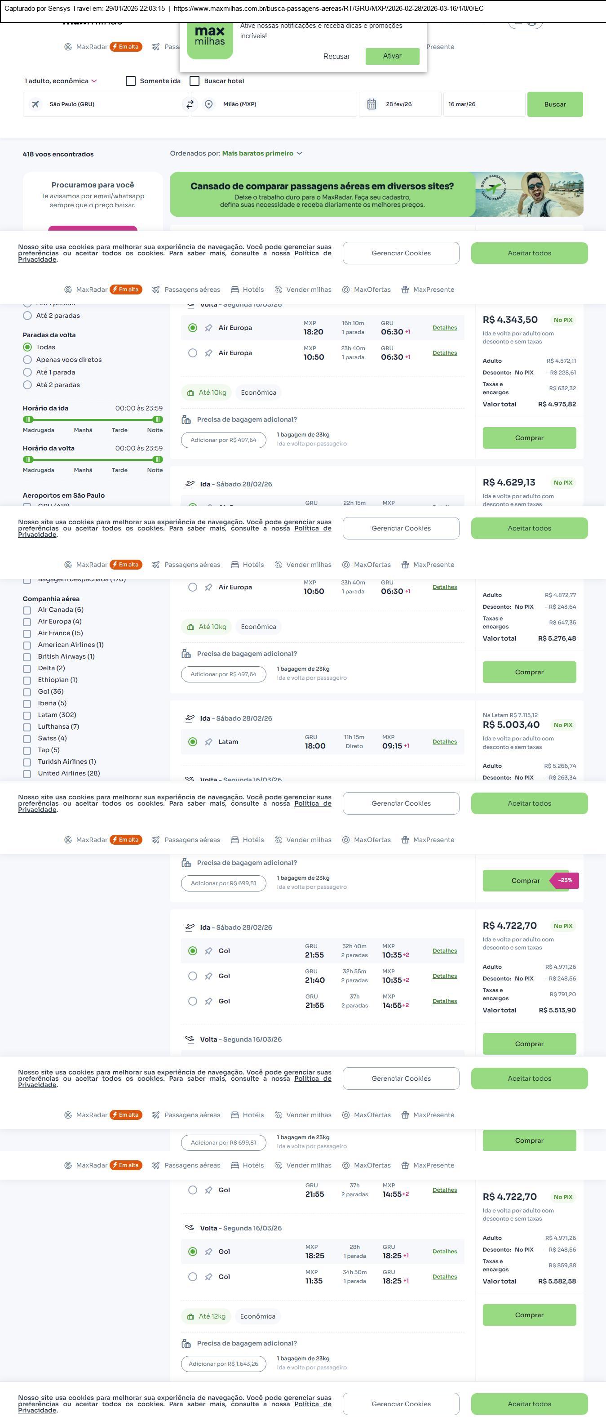
Task: Click left handle of Horário da ida slider
Action: tap(28, 419)
